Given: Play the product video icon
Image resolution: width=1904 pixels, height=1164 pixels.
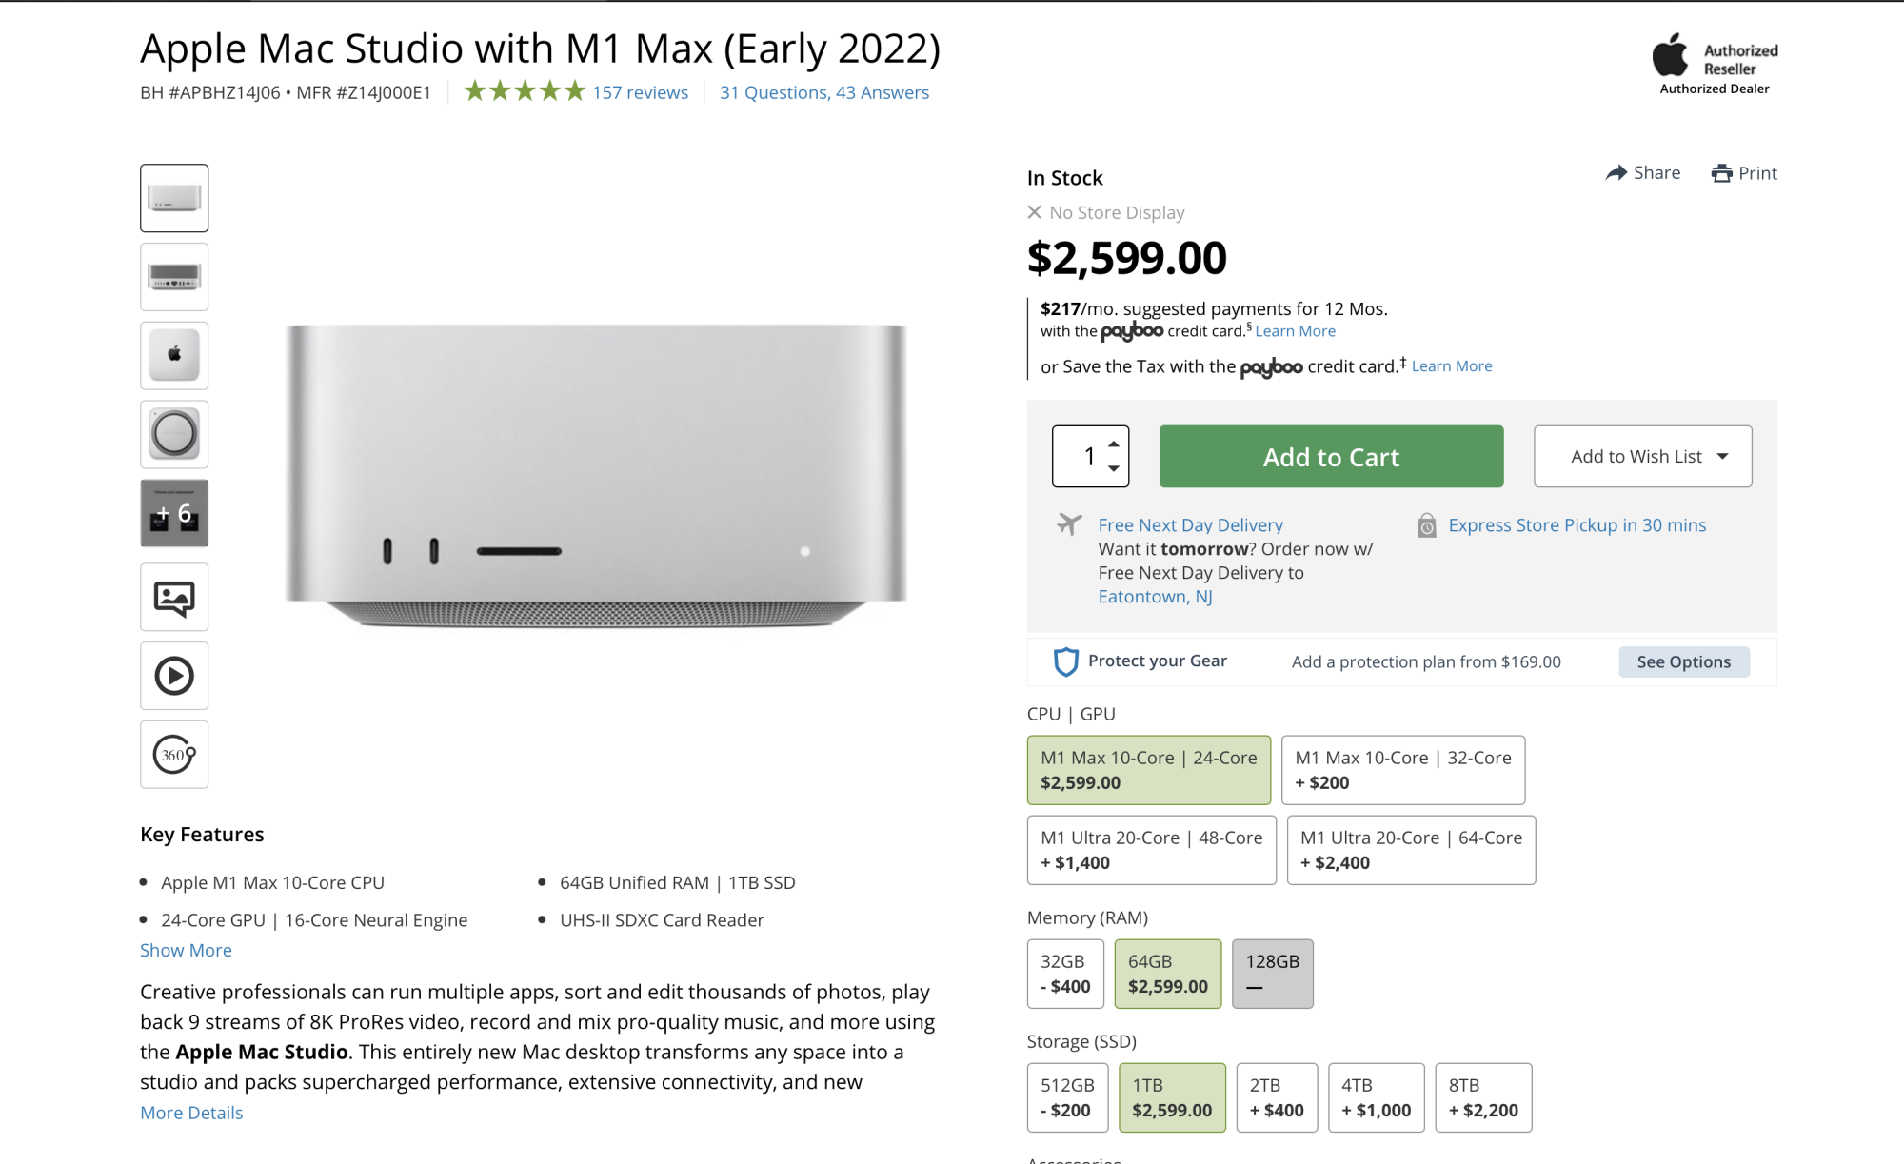Looking at the screenshot, I should pyautogui.click(x=174, y=676).
